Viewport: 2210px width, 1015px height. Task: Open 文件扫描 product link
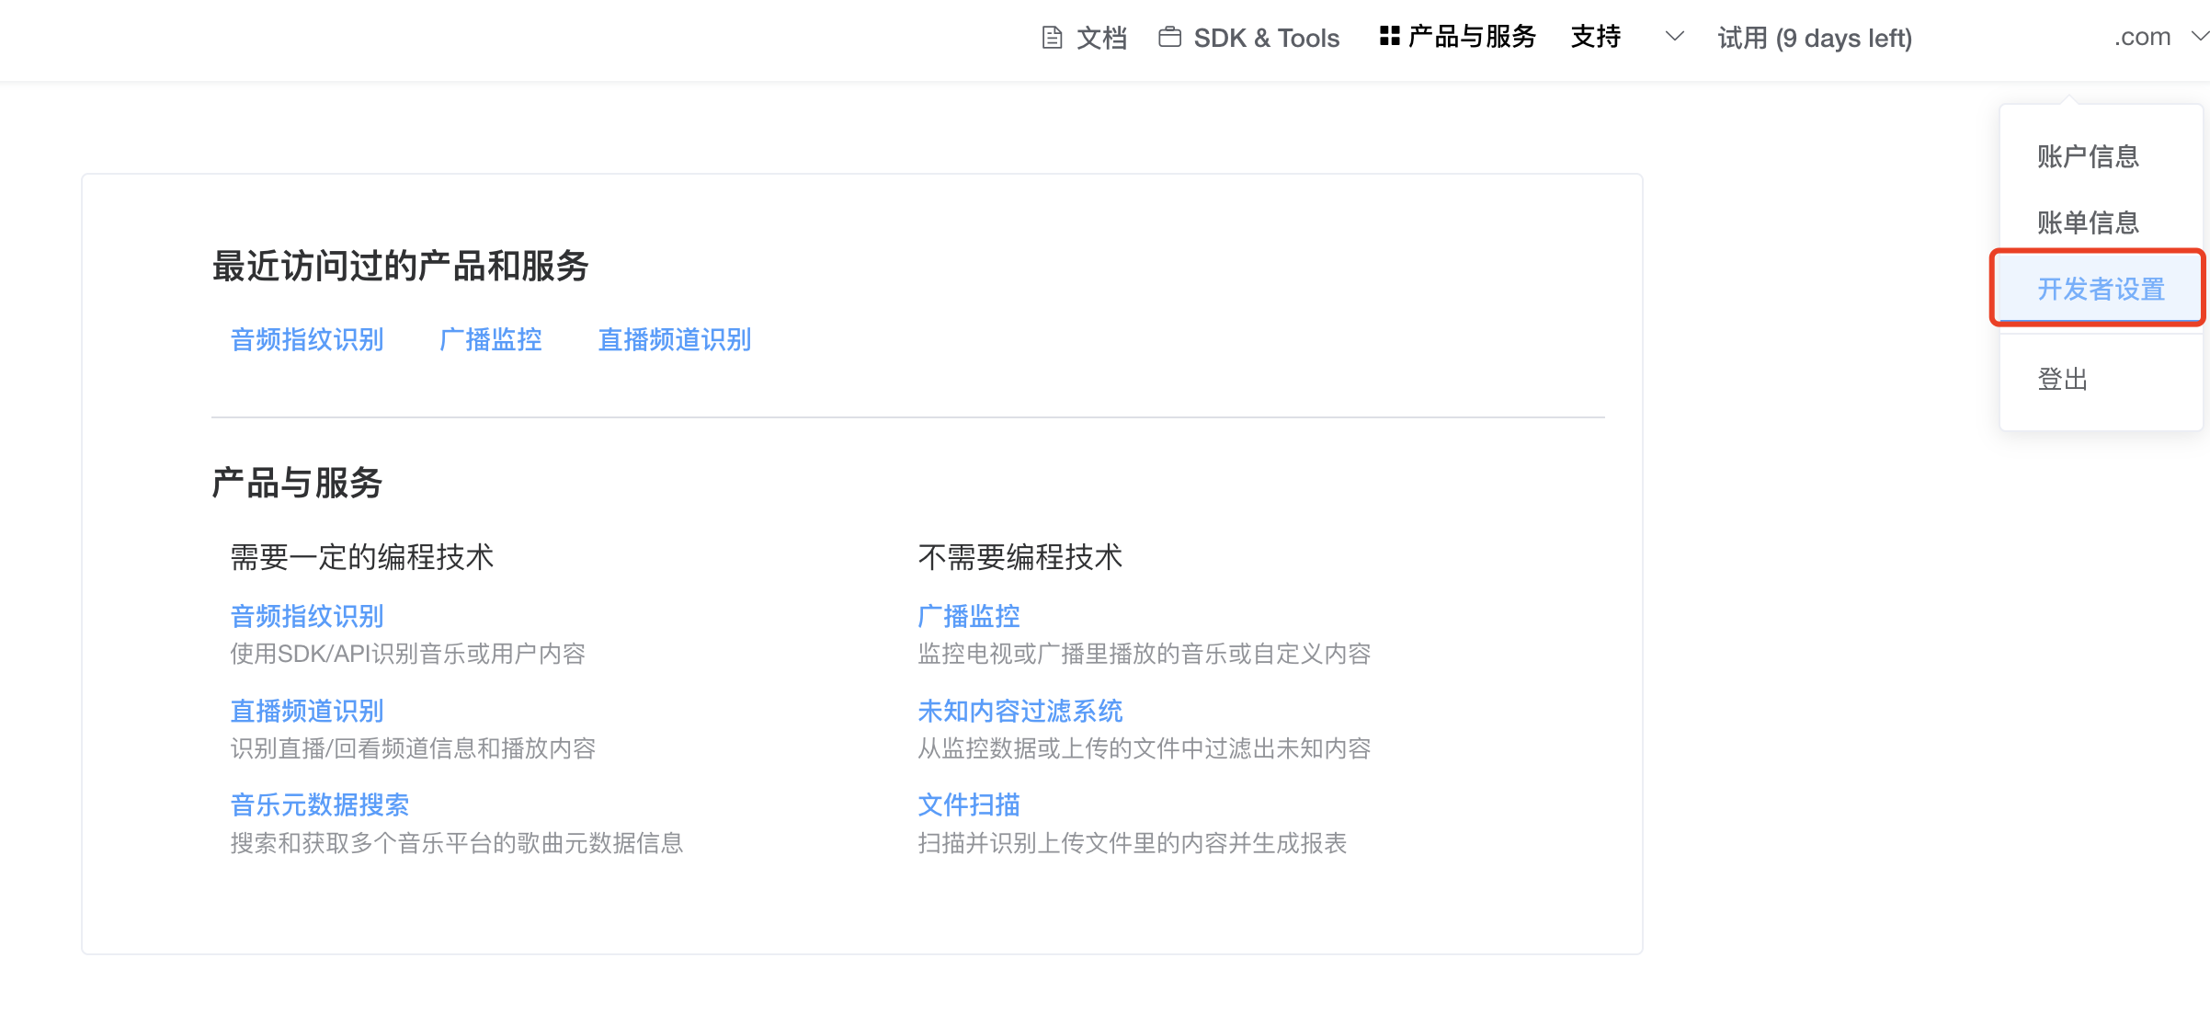tap(969, 805)
